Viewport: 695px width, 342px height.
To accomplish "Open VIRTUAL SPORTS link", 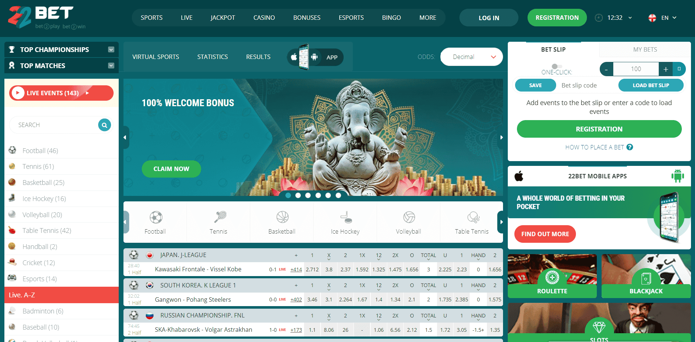I will [x=156, y=57].
